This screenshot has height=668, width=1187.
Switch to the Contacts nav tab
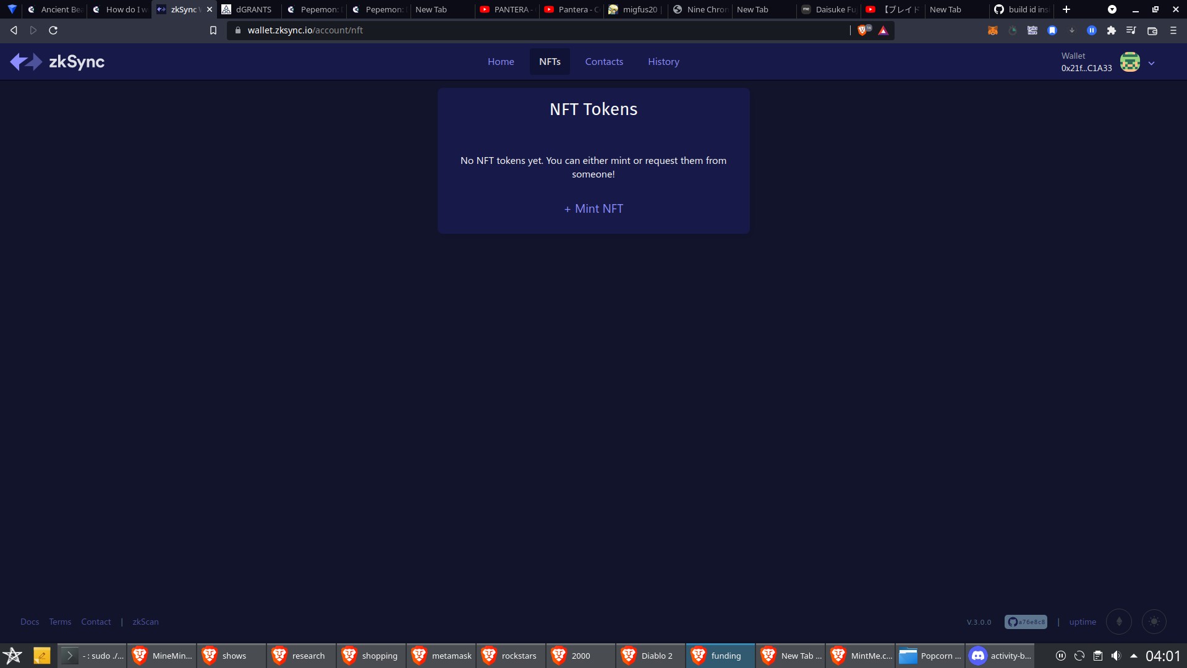point(604,62)
